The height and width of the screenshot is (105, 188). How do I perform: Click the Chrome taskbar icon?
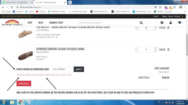[x=21, y=102]
